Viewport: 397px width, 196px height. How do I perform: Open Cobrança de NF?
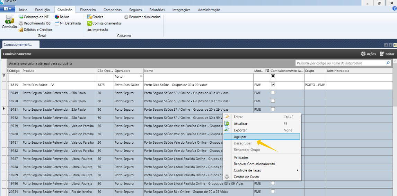34,17
